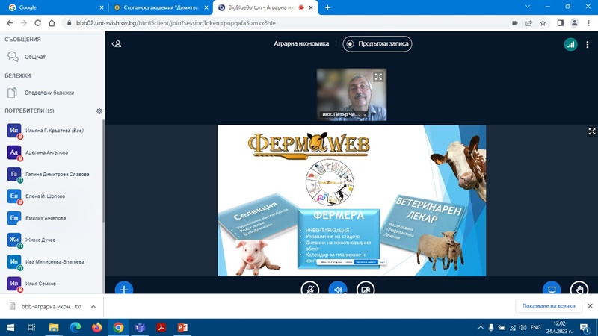Open the downloaded bbb-Аграрна txt file
The width and height of the screenshot is (598, 336).
coord(46,306)
